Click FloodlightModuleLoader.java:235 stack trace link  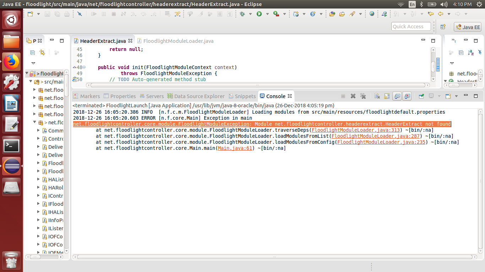pyautogui.click(x=382, y=142)
